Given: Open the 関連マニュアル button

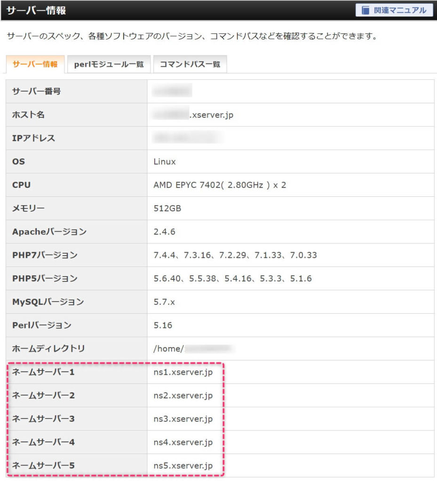Looking at the screenshot, I should click(394, 10).
